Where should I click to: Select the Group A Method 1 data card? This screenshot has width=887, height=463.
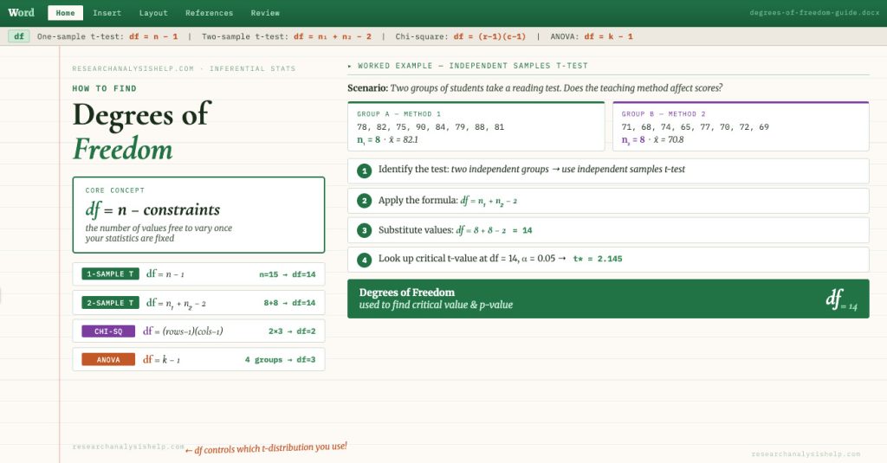476,126
